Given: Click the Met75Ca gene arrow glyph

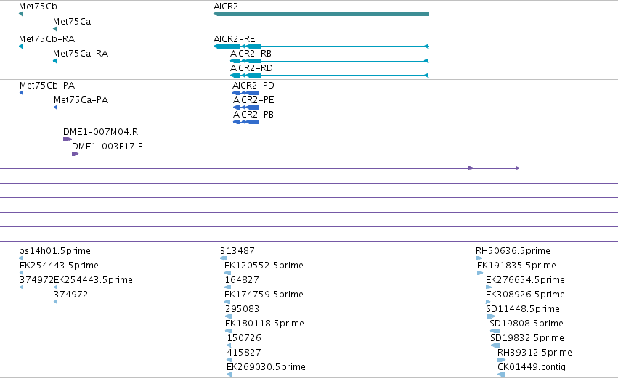Looking at the screenshot, I should coord(54,29).
